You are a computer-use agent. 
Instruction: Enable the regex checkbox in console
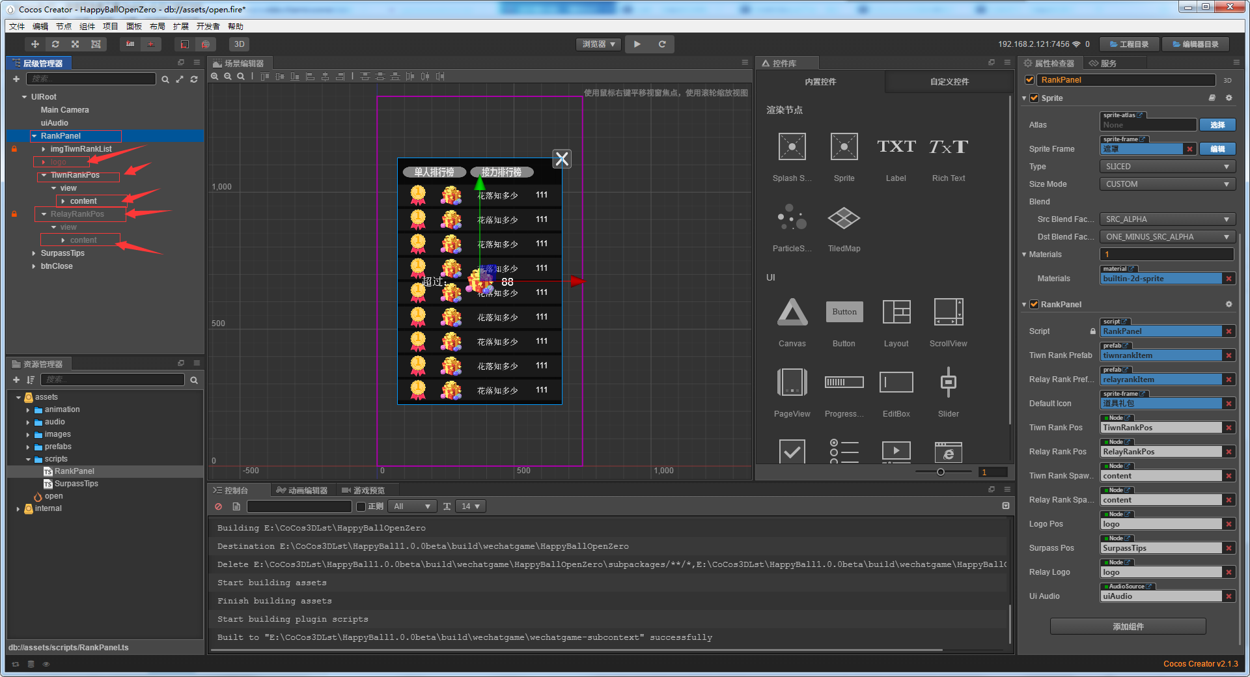[361, 506]
